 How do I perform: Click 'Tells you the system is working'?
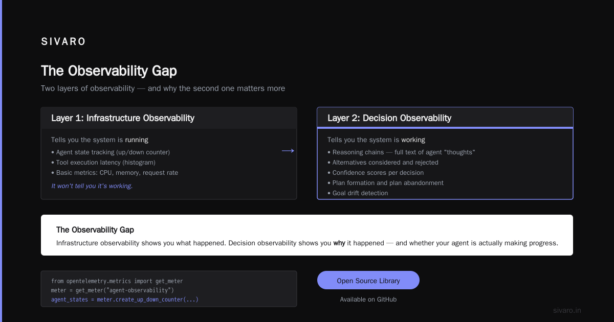pos(376,140)
